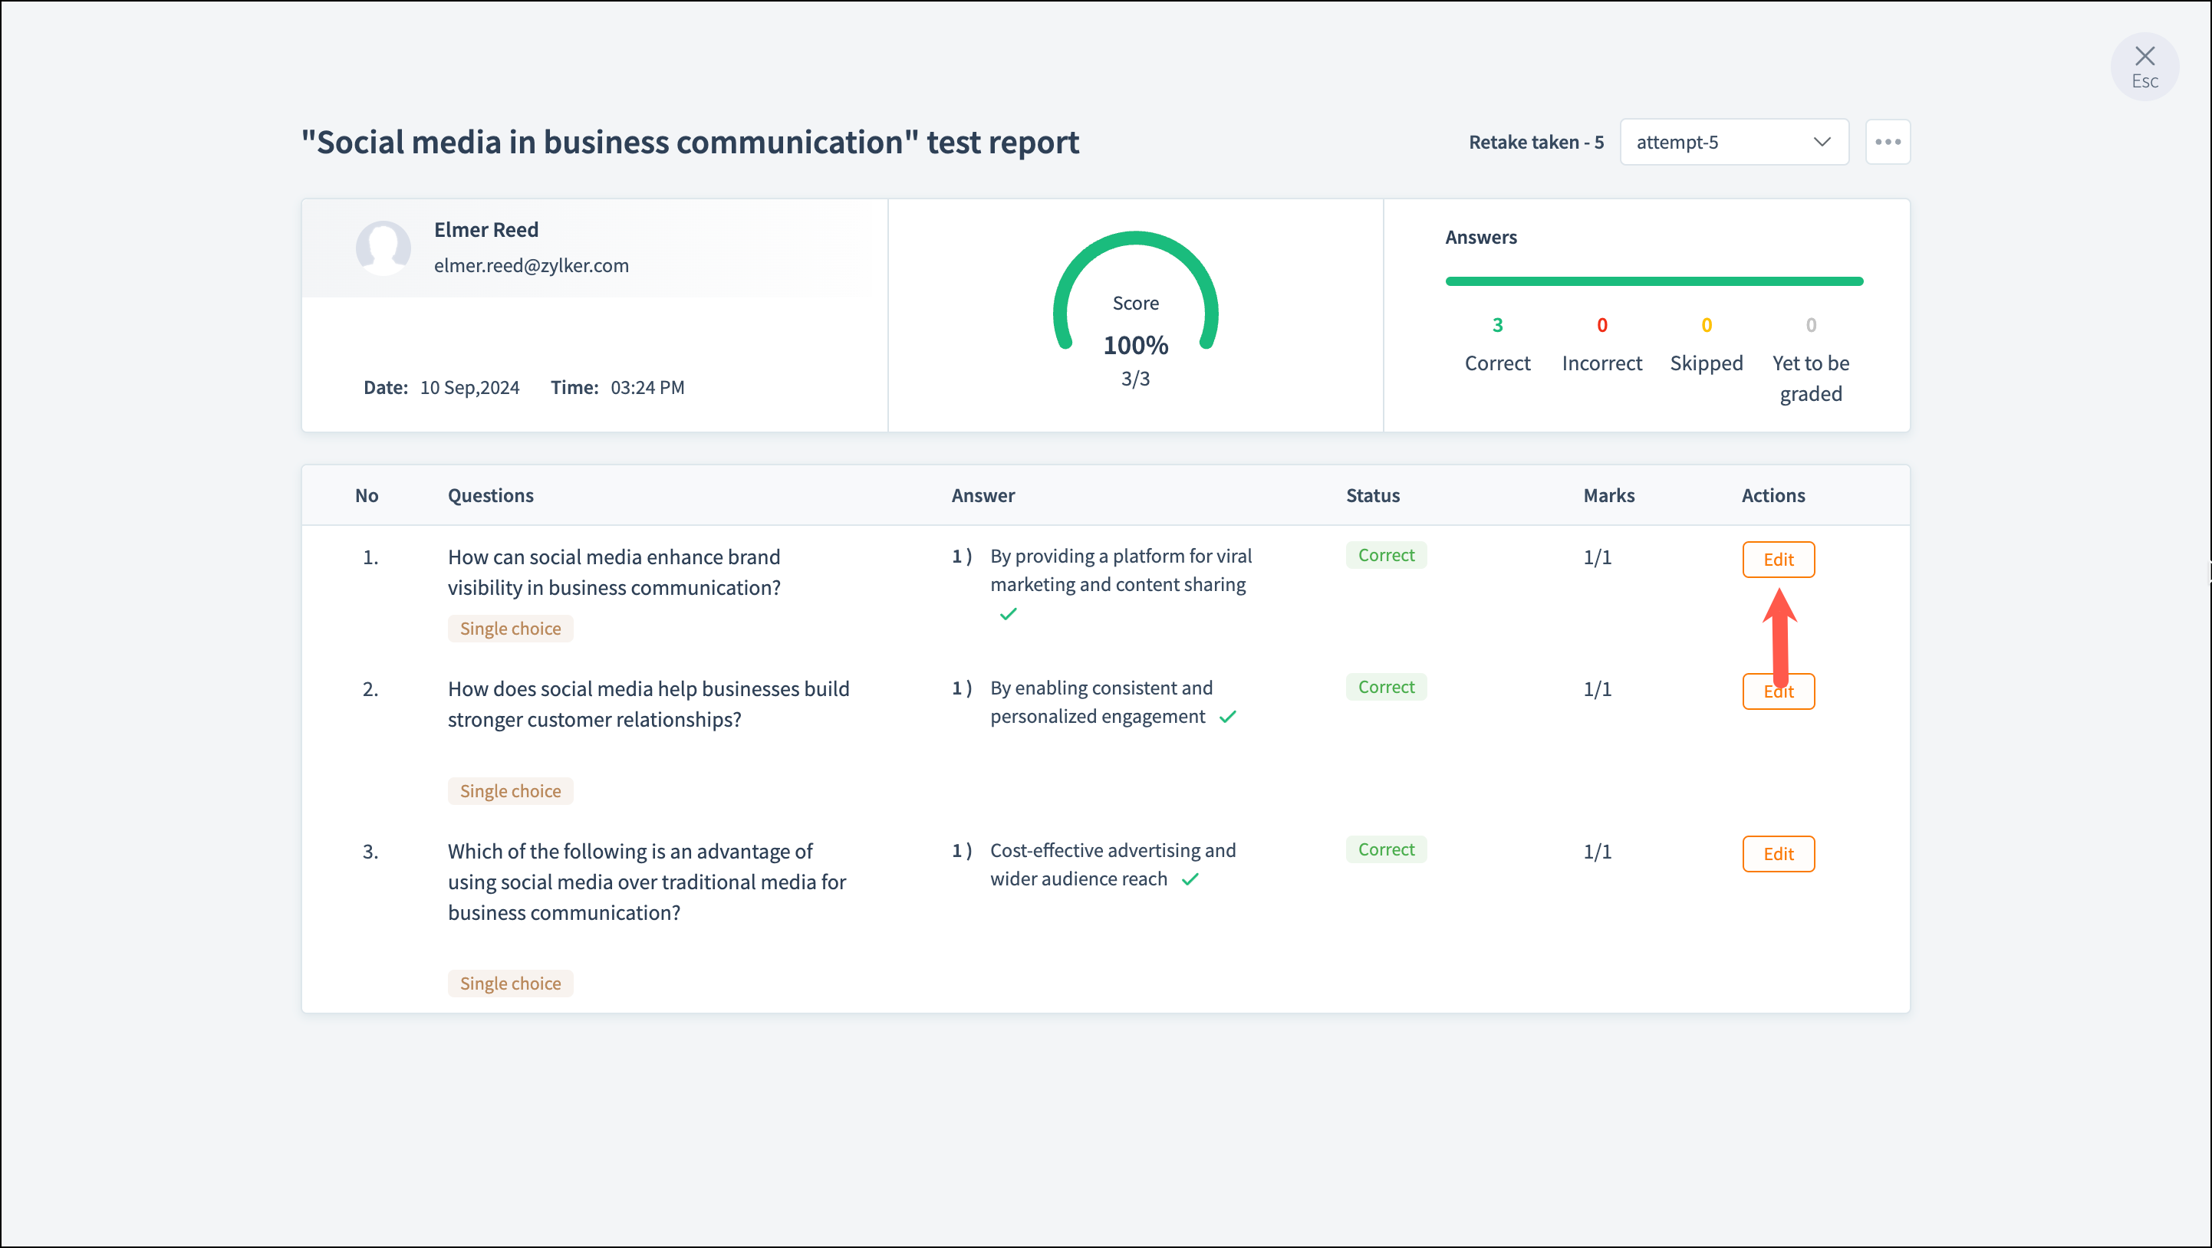
Task: Click the green Answers progress bar
Action: pyautogui.click(x=1654, y=281)
